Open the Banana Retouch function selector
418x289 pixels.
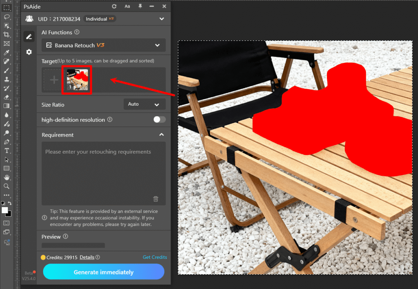103,45
